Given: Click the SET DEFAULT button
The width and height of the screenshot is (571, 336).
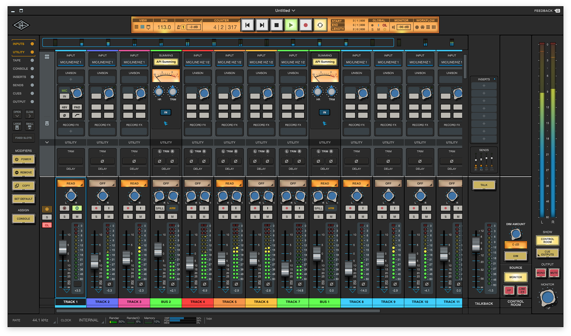Looking at the screenshot, I should click(23, 199).
